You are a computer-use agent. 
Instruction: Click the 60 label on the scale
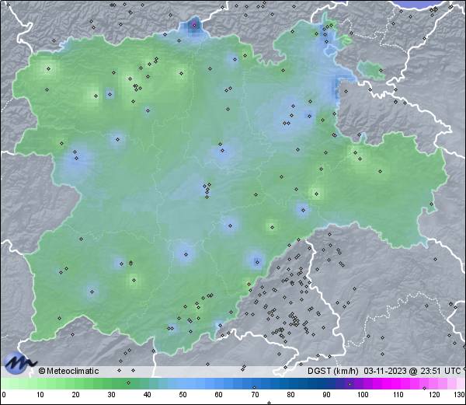point(219,395)
